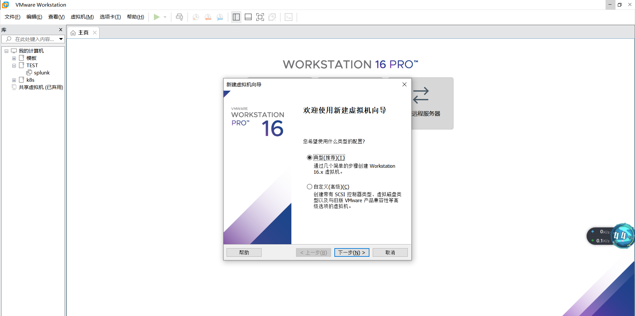The height and width of the screenshot is (316, 635).
Task: Select 典型(推荐) configuration radio button
Action: pyautogui.click(x=310, y=158)
